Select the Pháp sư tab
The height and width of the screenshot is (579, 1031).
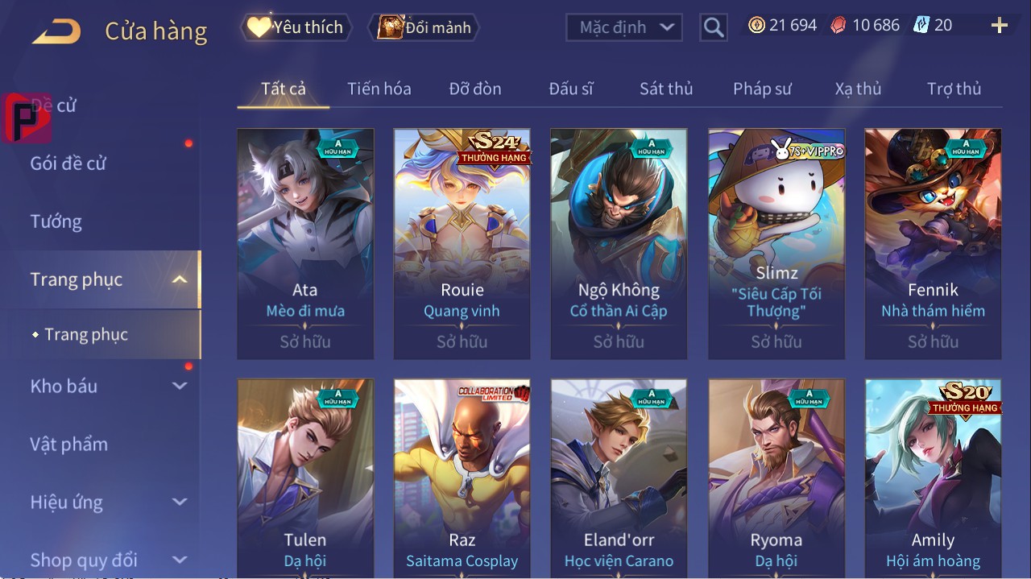[762, 89]
